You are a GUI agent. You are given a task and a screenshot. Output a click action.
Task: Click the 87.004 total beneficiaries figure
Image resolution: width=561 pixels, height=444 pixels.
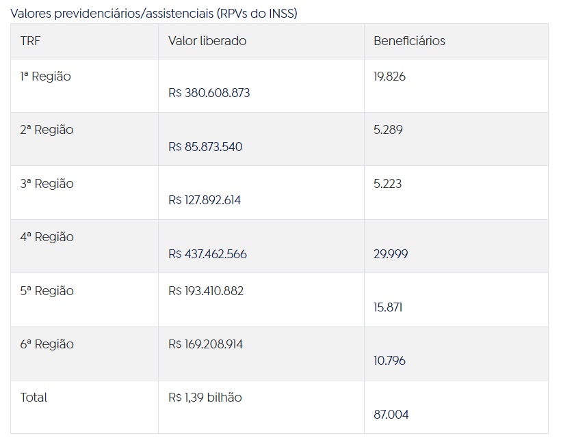pos(391,415)
